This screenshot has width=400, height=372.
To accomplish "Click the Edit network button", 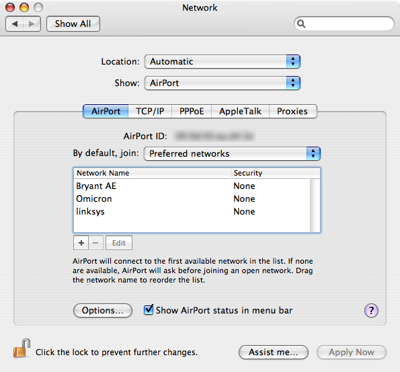I will pyautogui.click(x=119, y=243).
